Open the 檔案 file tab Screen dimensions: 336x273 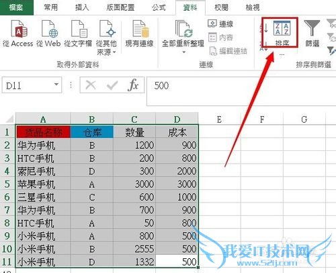[x=16, y=7]
